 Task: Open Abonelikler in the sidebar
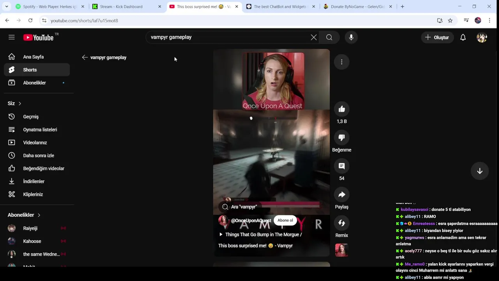click(x=37, y=83)
